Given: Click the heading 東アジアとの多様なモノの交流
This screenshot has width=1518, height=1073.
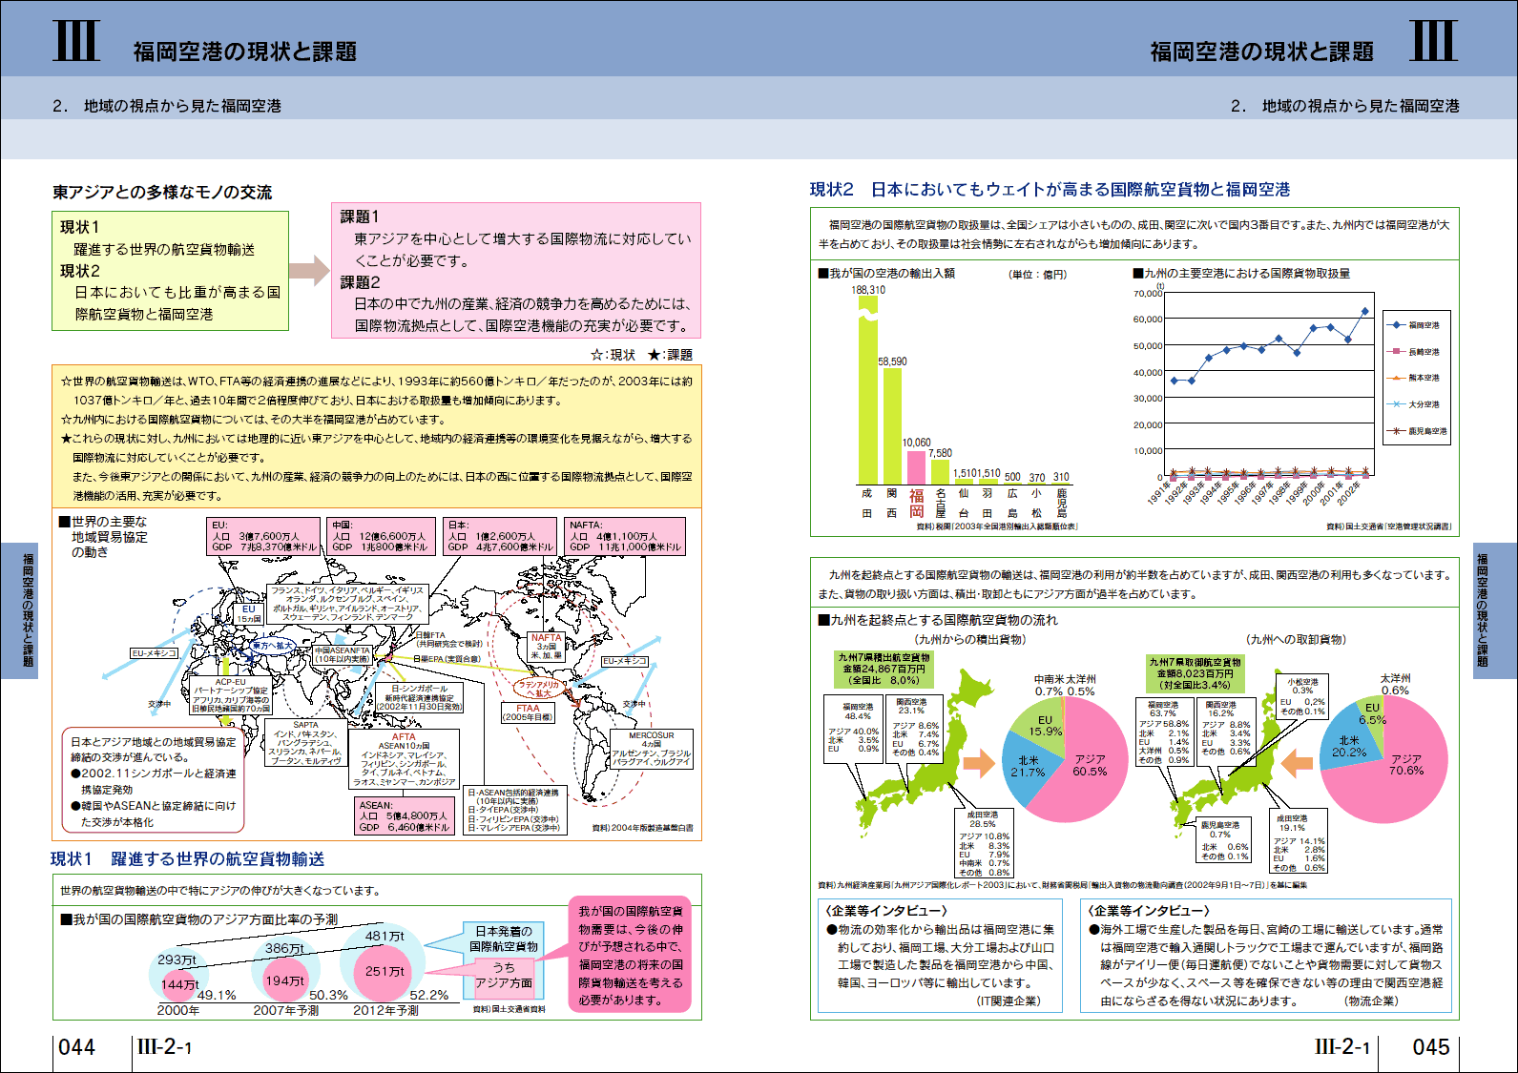Looking at the screenshot, I should coord(162,193).
